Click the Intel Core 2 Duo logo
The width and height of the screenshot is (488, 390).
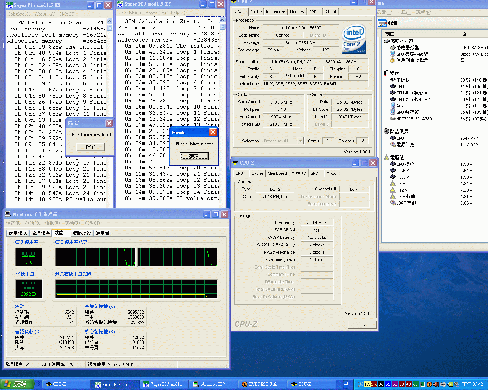[354, 39]
